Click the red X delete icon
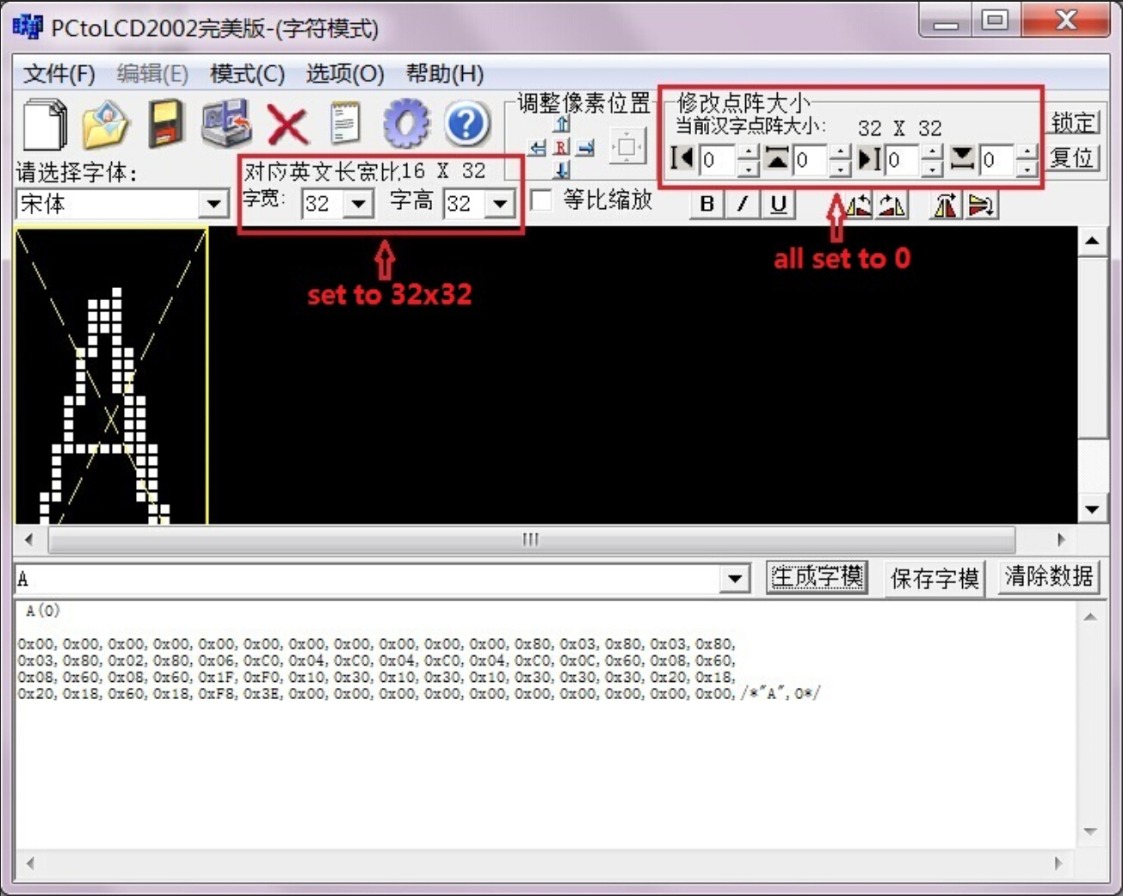 tap(287, 126)
